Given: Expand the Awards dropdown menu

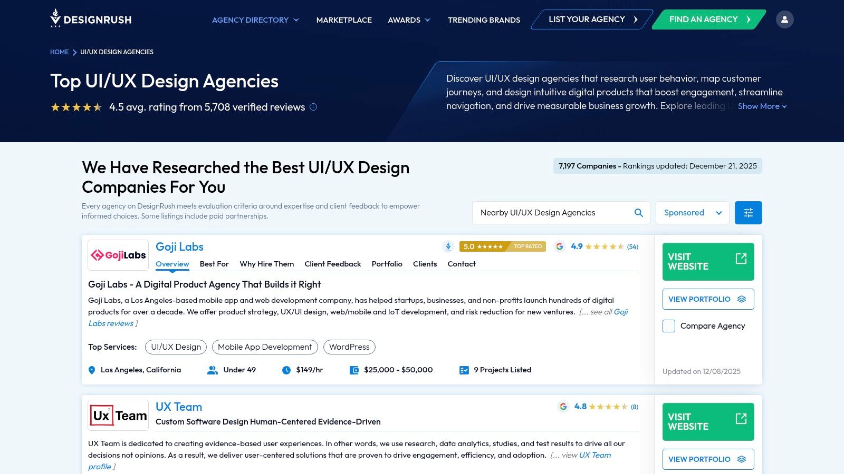Looking at the screenshot, I should point(409,20).
